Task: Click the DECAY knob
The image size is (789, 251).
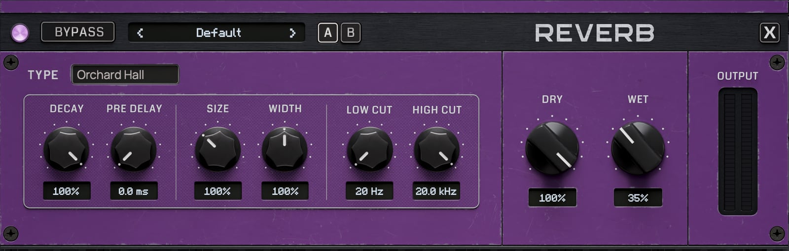Action: point(67,148)
